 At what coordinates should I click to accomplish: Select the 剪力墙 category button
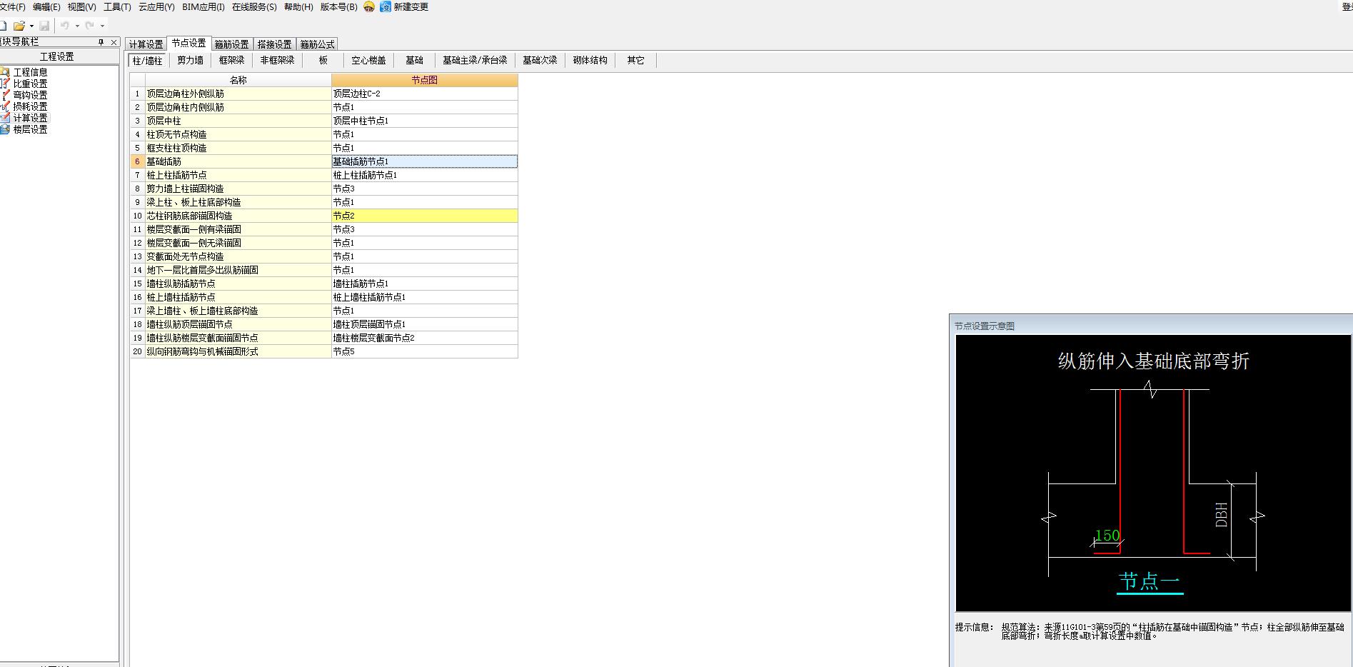tap(191, 61)
